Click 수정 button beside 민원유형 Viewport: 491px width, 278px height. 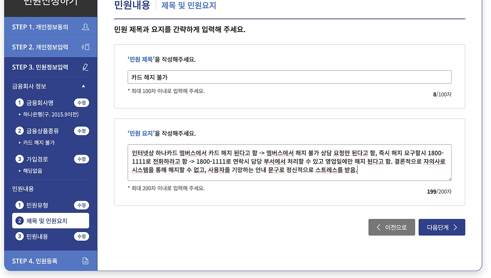(81, 205)
